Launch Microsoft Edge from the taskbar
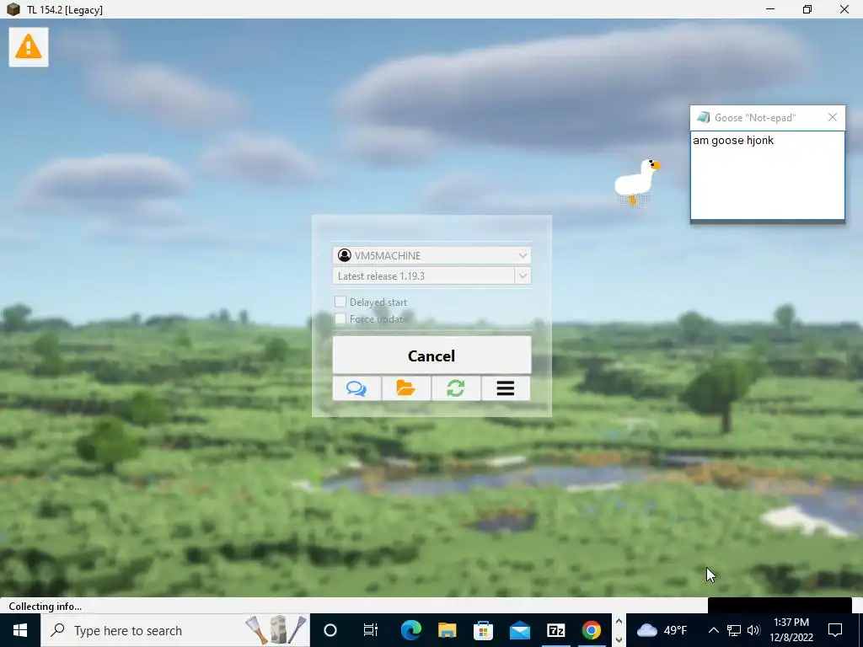 point(410,630)
